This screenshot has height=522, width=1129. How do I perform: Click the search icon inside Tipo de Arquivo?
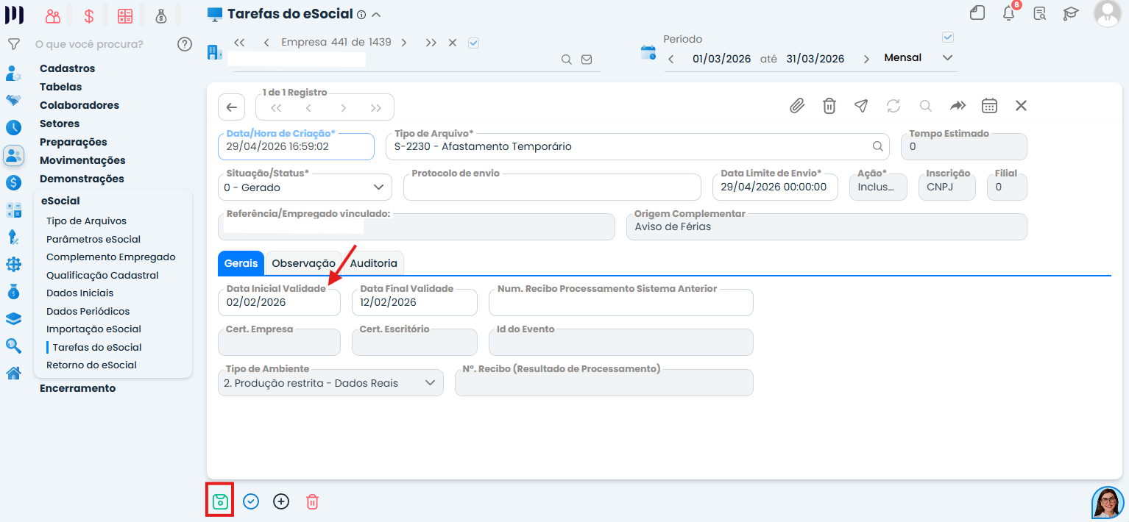877,146
